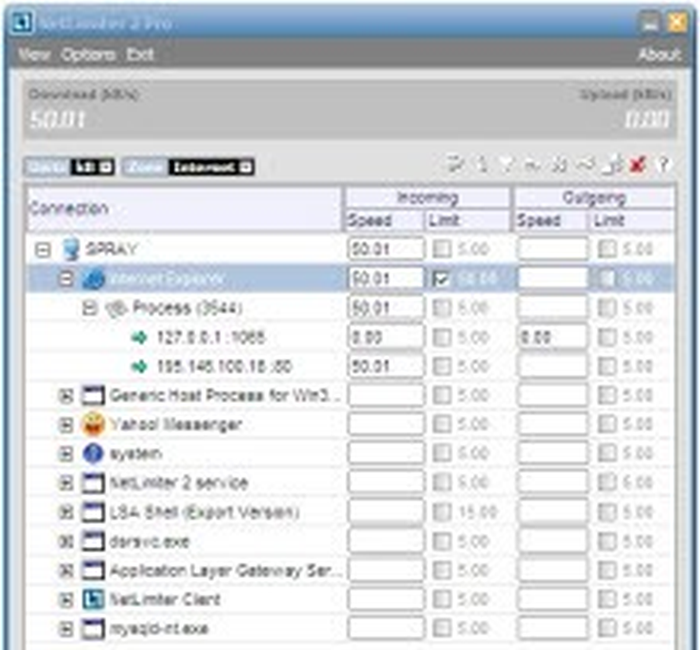Click the system process blue icon
700x650 pixels.
pos(93,454)
